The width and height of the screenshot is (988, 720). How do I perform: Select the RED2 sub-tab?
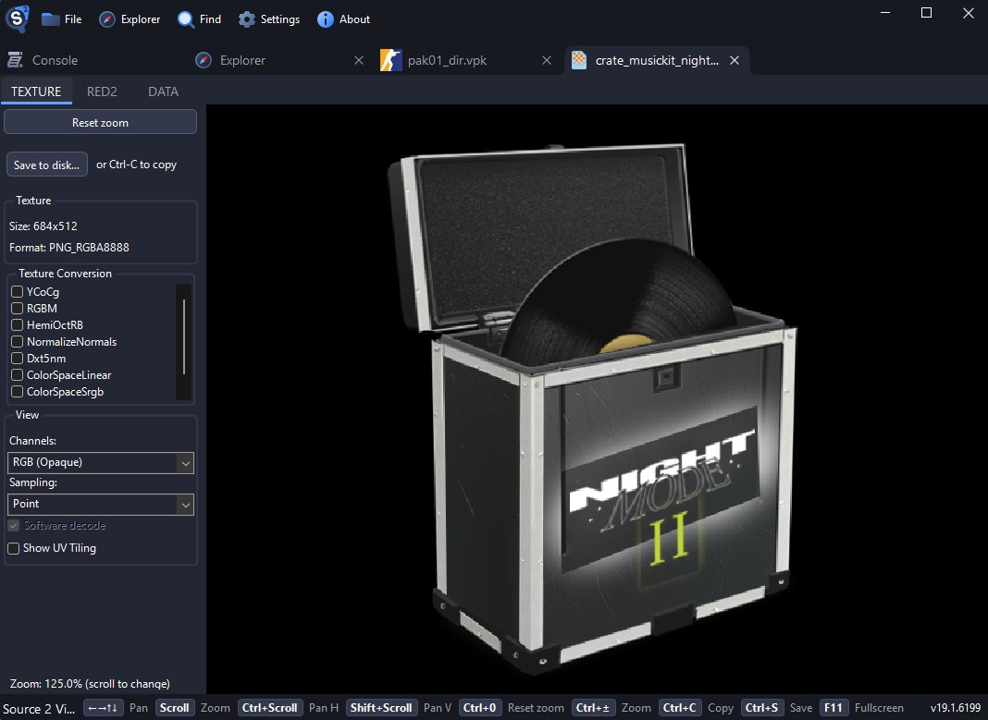pos(102,92)
